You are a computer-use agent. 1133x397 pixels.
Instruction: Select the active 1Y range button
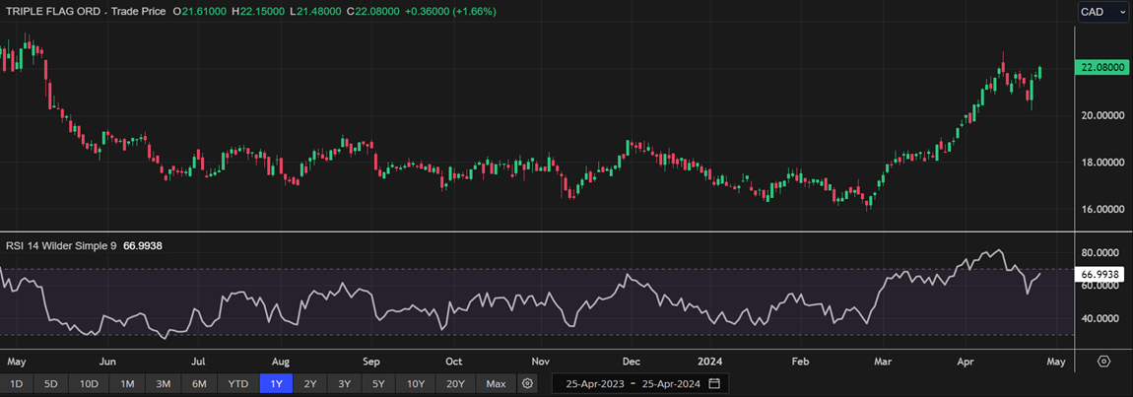(x=276, y=383)
